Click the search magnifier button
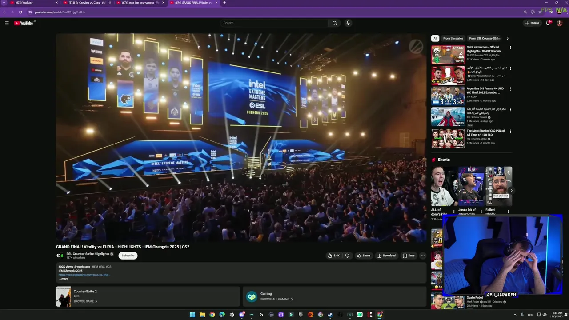 coord(334,23)
